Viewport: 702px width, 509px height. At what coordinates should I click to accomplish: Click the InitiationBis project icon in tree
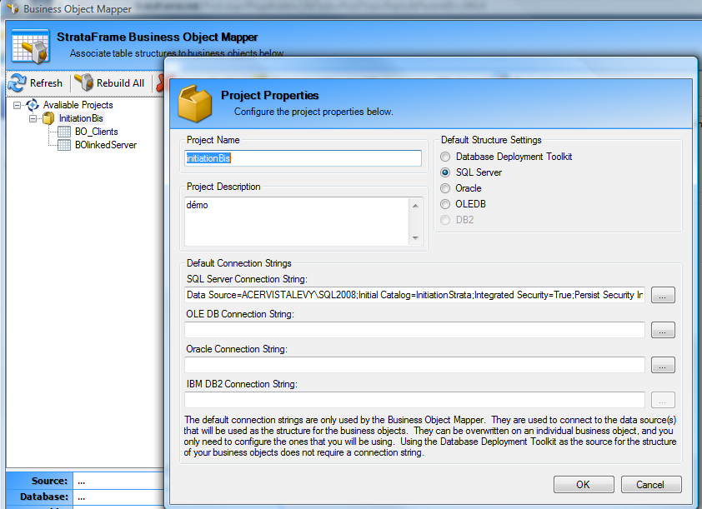pos(48,118)
